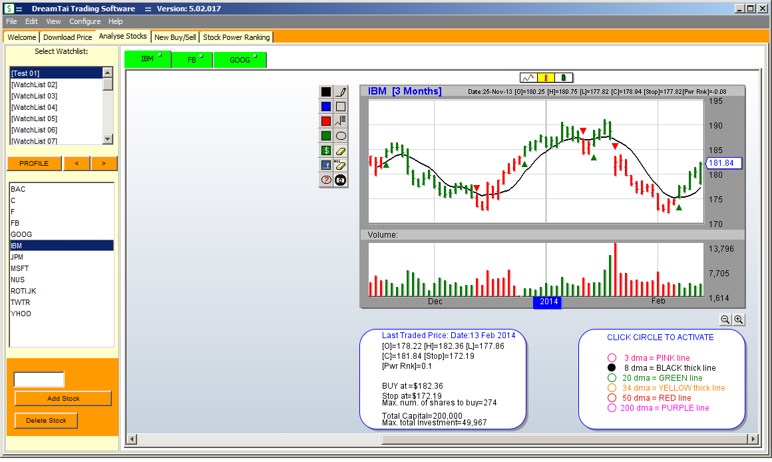Screen dimensions: 772x462
Task: Switch to the New Buy/Sell tab
Action: click(x=175, y=37)
